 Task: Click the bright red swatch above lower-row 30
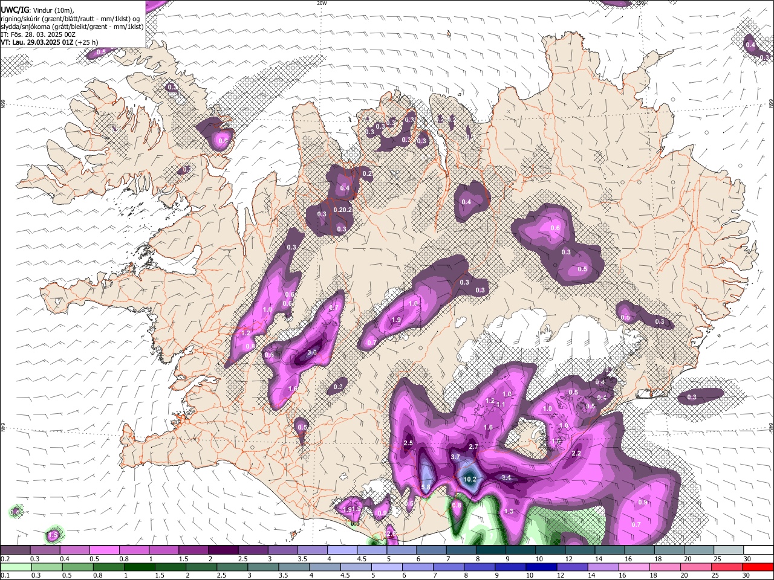tap(758, 567)
